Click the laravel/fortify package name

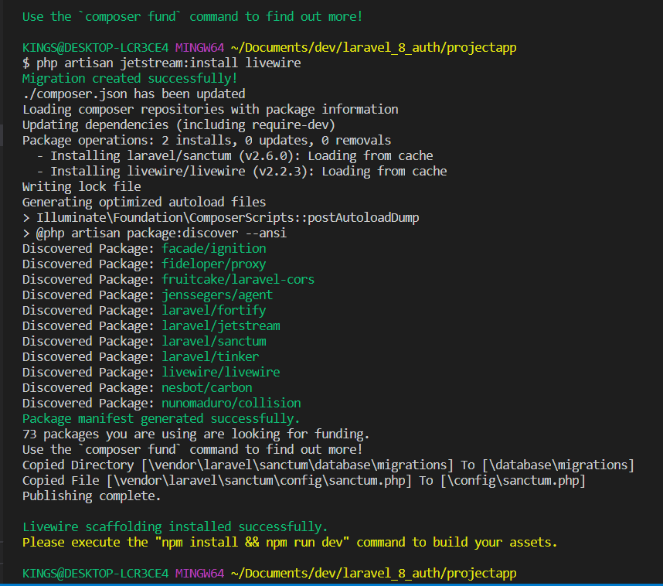point(214,310)
